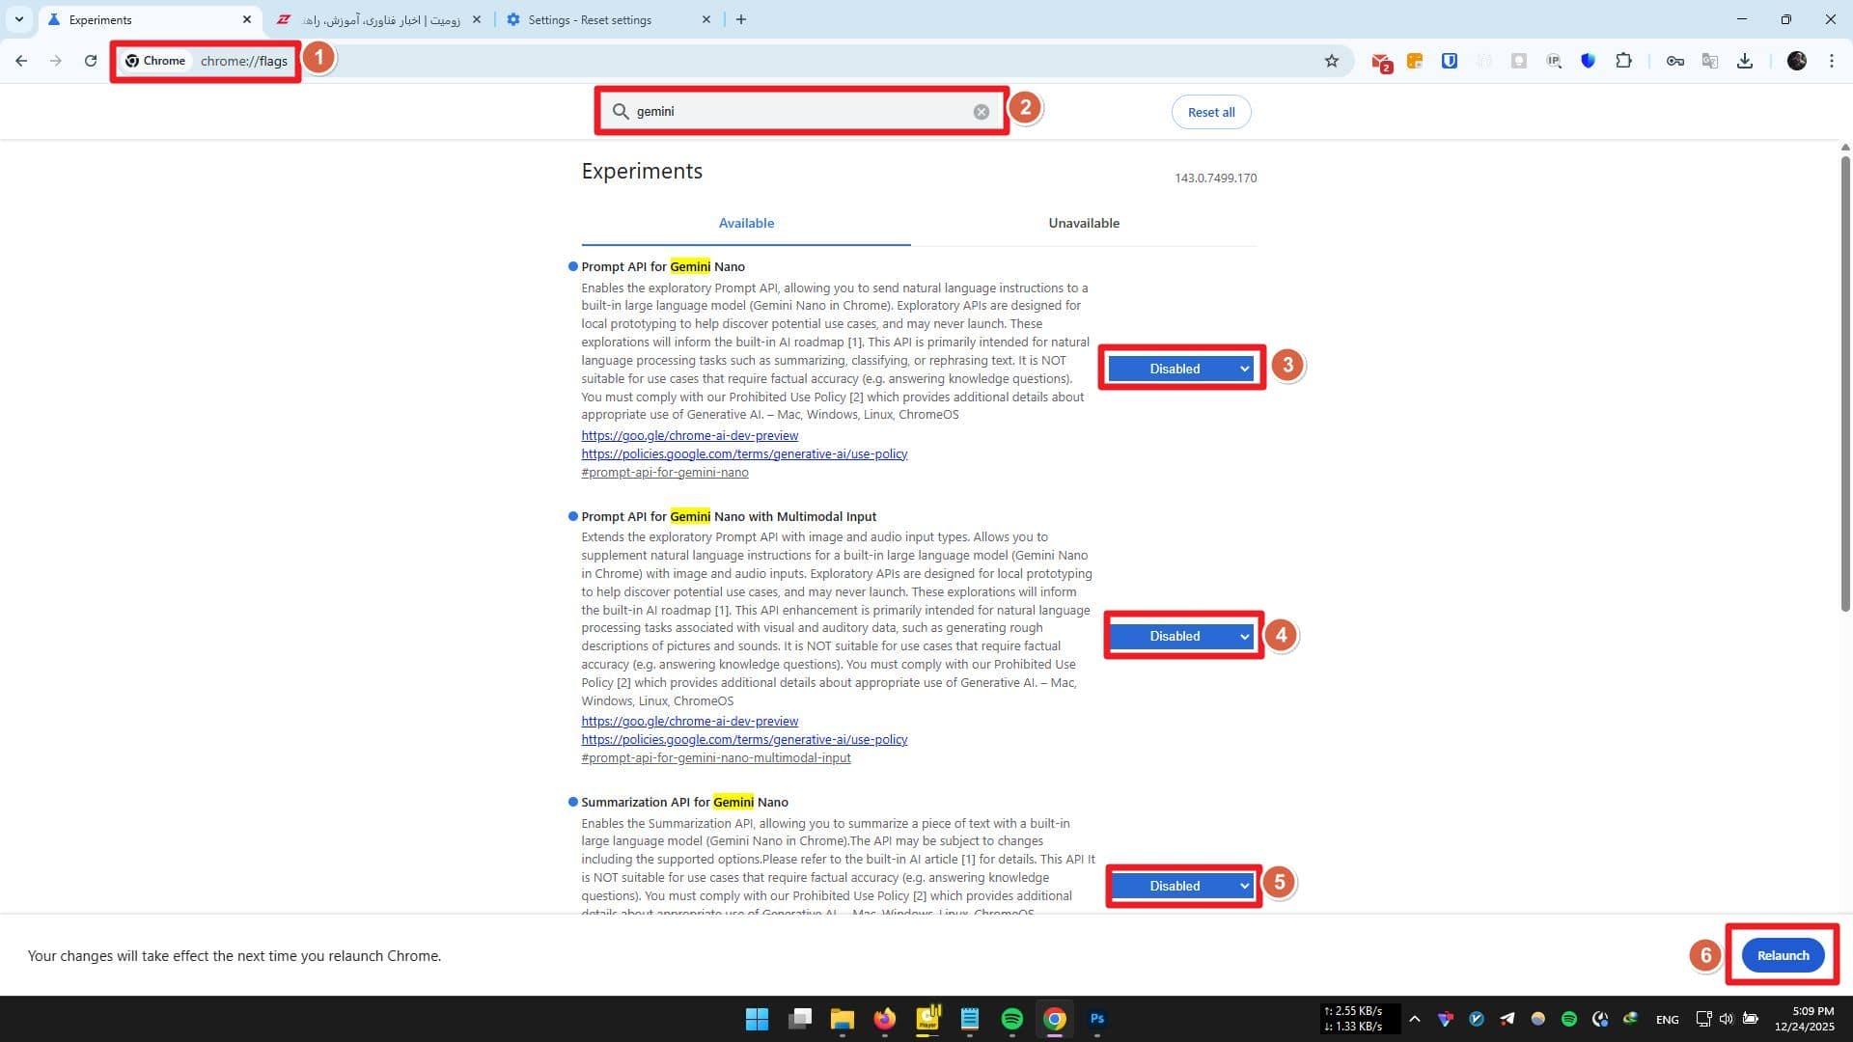Show hidden system tray icons
Image resolution: width=1853 pixels, height=1042 pixels.
[x=1415, y=1019]
